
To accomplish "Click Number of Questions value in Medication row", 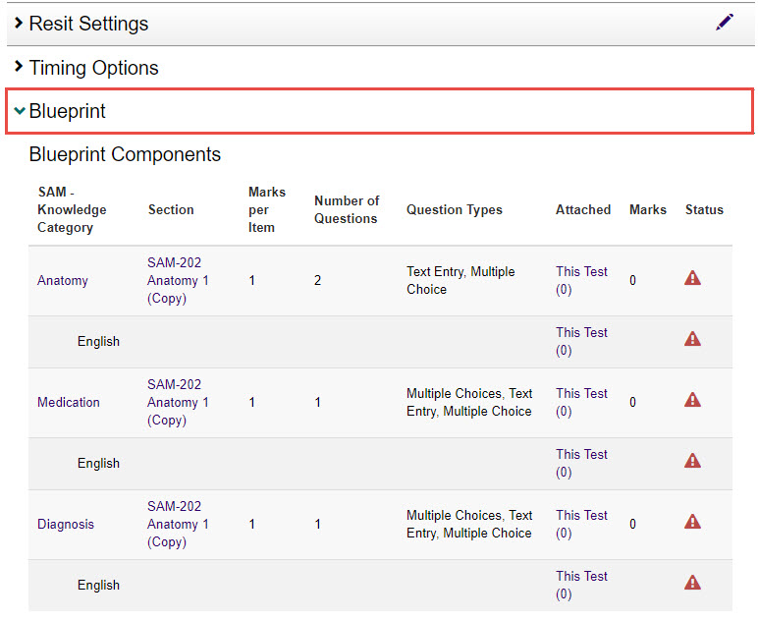I will click(317, 403).
